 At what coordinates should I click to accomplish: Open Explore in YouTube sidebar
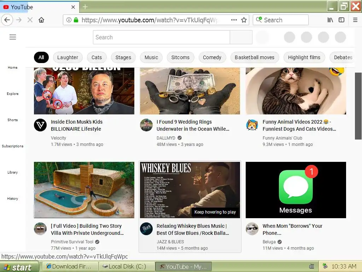12,93
